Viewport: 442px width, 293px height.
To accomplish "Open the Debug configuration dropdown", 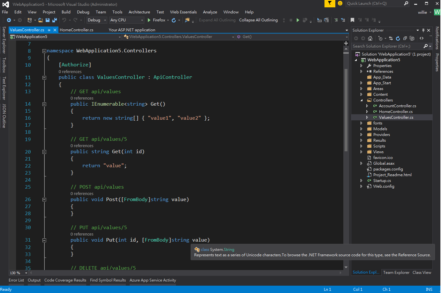I will coord(97,20).
